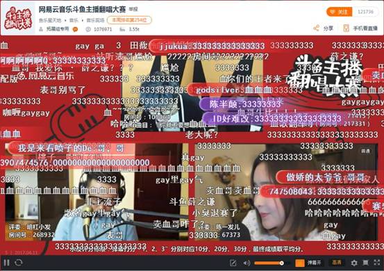Report the stream via 举报 link
Image resolution: width=384 pixels, height=271 pixels.
point(133,9)
